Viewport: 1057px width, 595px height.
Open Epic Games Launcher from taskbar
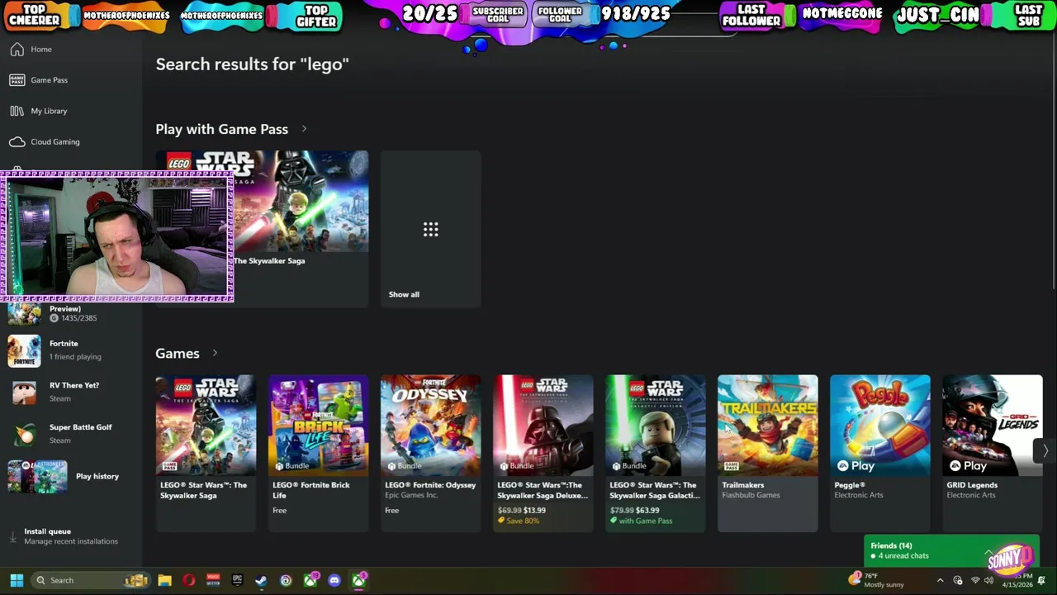pos(237,580)
